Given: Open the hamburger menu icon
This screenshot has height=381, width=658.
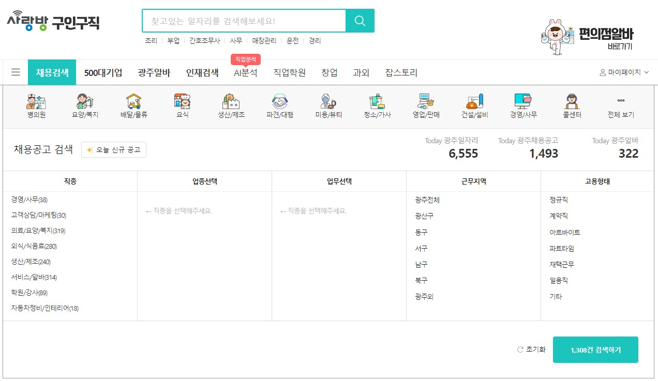Looking at the screenshot, I should tap(16, 72).
